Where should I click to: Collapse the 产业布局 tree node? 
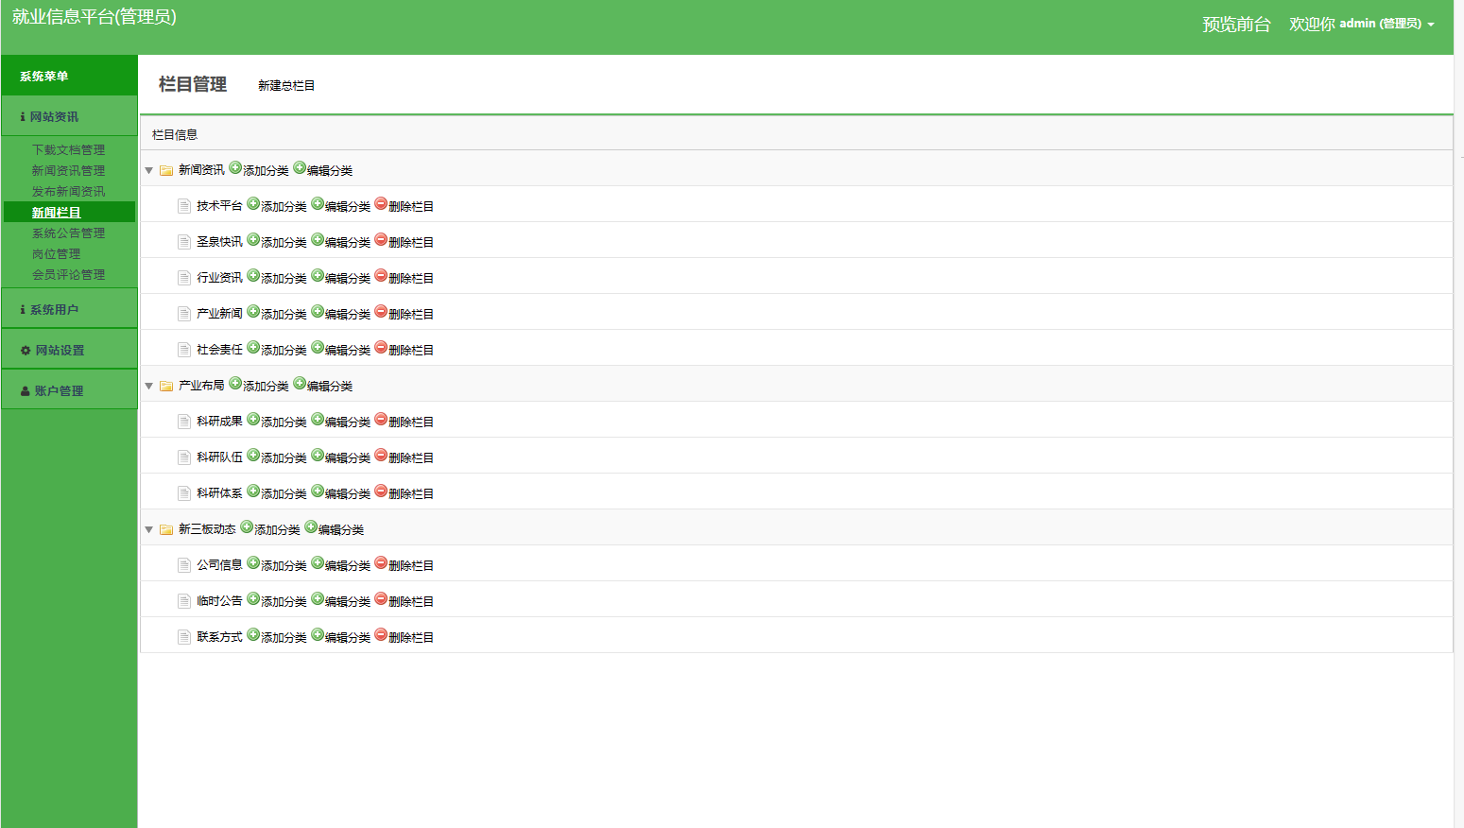coord(148,387)
